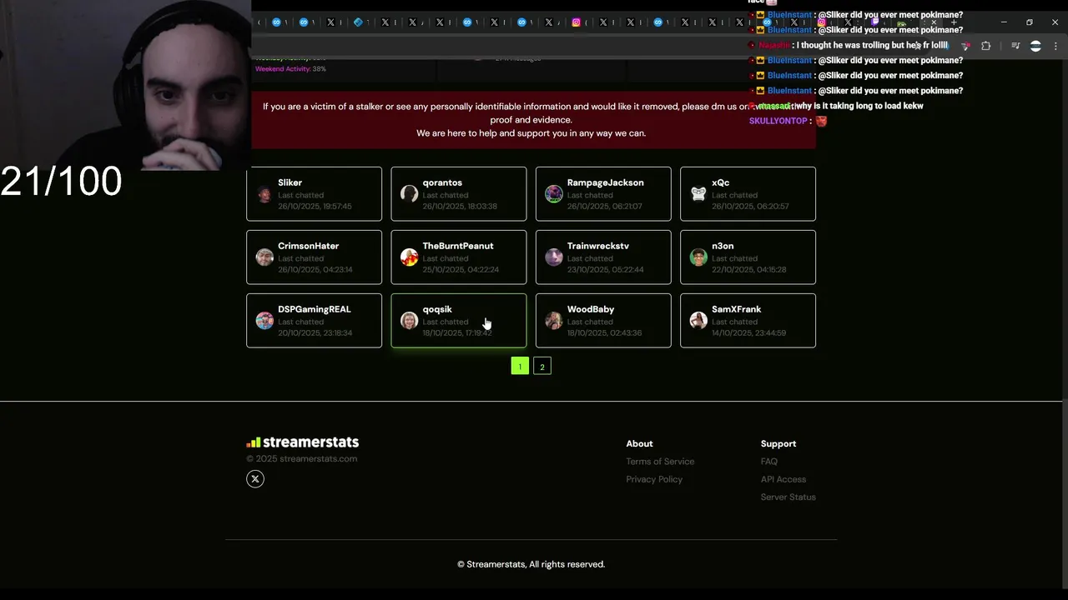The image size is (1068, 600).
Task: Click n3on's avatar picture
Action: point(698,257)
